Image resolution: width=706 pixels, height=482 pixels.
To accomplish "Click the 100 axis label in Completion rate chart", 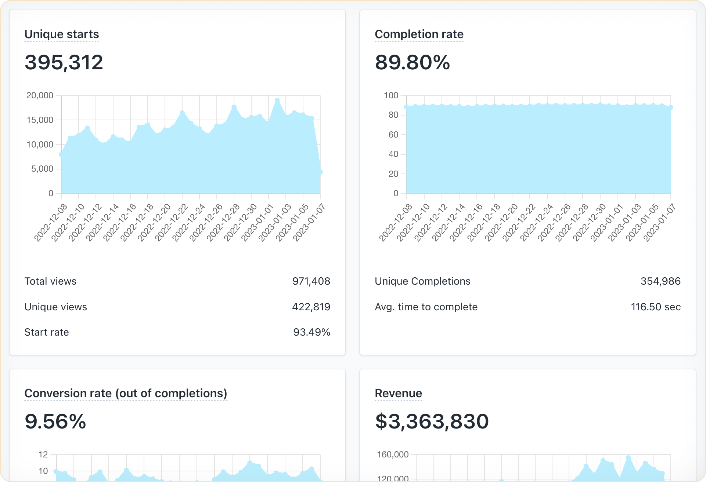I will 391,95.
